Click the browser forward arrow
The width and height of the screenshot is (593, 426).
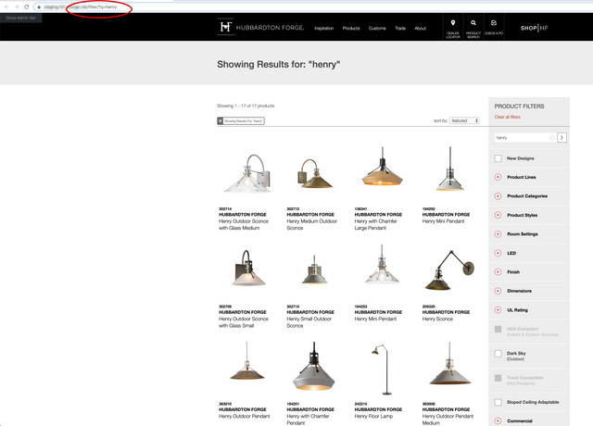17,6
